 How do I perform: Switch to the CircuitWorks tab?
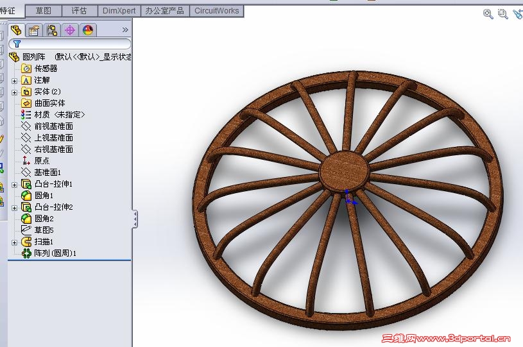click(217, 11)
